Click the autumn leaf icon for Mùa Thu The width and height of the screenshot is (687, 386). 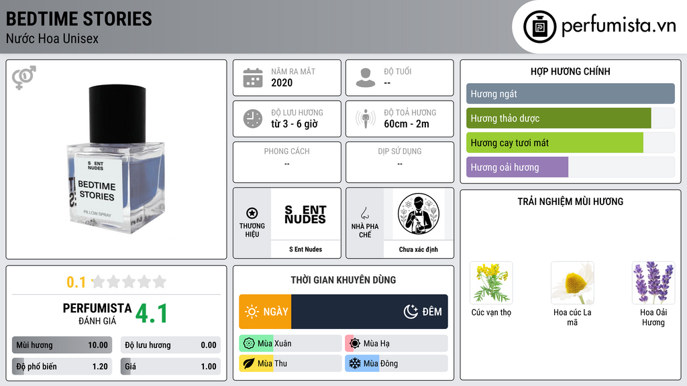(x=249, y=364)
